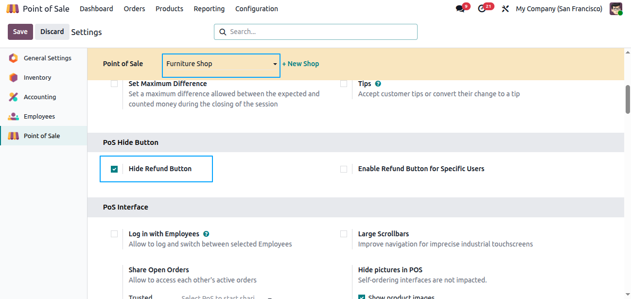Click the Point of Sale sidebar icon
This screenshot has height=299, width=631.
pos(14,136)
